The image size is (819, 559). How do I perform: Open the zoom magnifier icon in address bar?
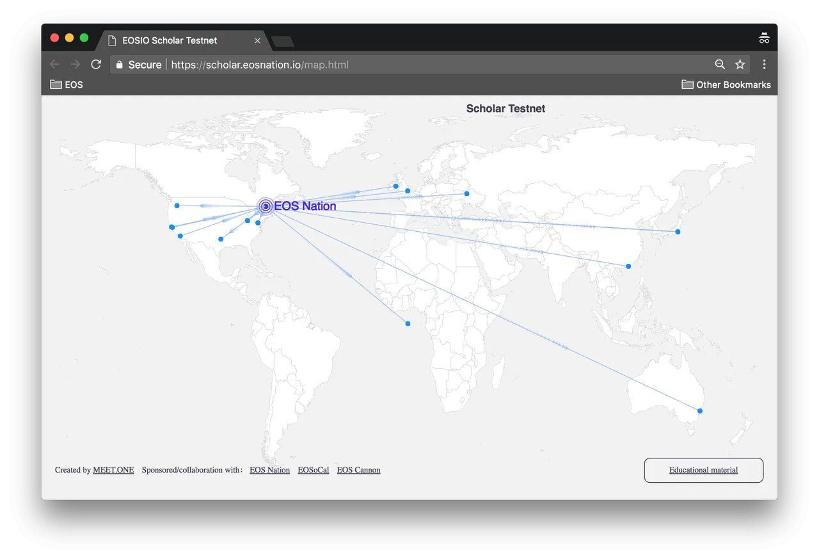pos(720,65)
